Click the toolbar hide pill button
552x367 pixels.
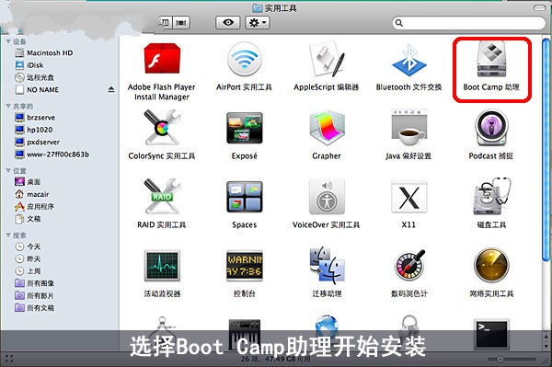[539, 7]
